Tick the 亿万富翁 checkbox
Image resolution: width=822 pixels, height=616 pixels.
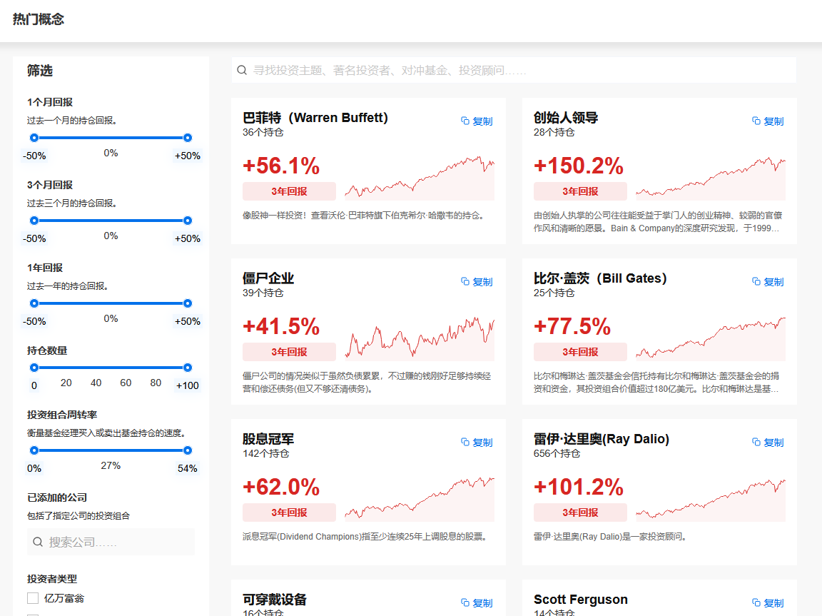click(33, 598)
